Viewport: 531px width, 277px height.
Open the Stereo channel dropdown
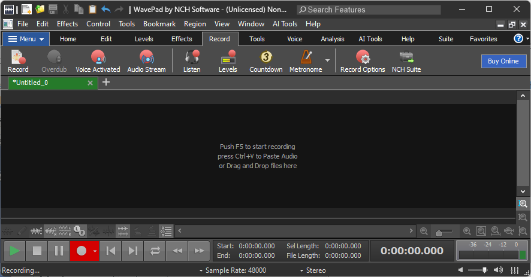[x=313, y=270]
